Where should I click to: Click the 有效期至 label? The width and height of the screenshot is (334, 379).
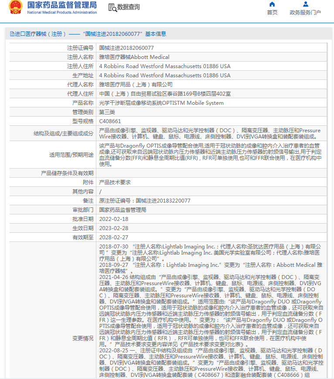pyautogui.click(x=83, y=238)
